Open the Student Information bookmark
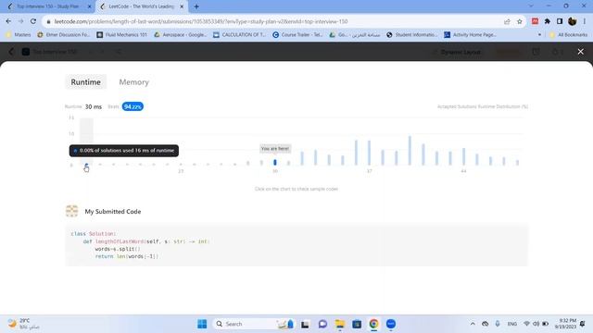 411,35
